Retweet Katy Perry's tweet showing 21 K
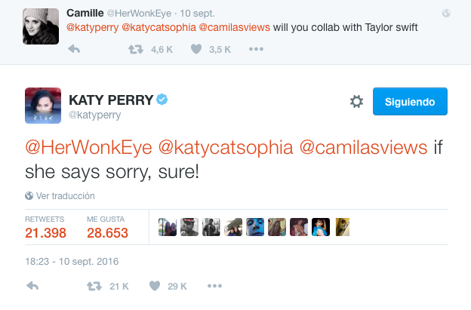471x310 pixels. tap(94, 287)
